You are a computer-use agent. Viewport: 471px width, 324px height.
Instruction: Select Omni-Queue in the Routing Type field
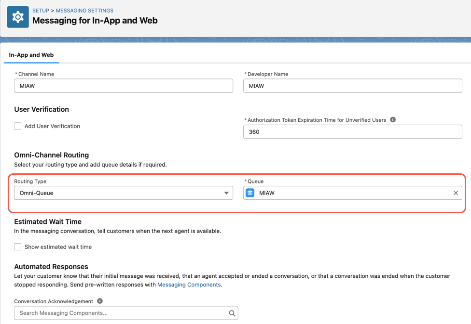(x=123, y=193)
